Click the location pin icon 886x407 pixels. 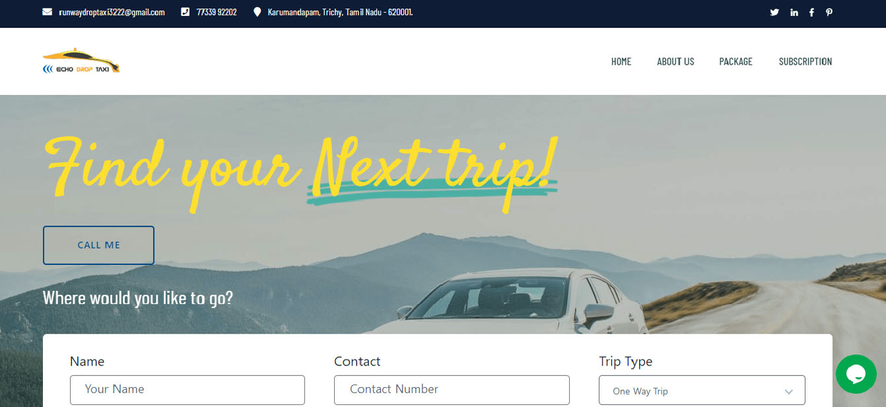pyautogui.click(x=257, y=12)
